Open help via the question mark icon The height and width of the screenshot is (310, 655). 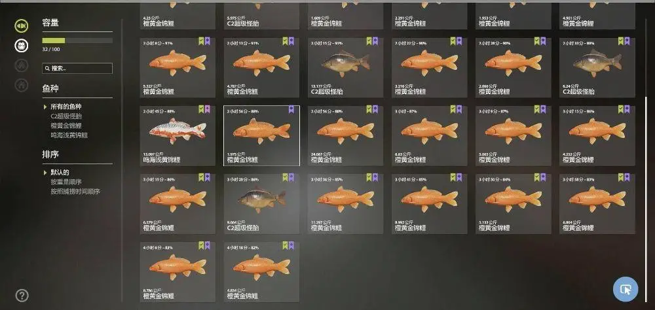click(x=22, y=296)
